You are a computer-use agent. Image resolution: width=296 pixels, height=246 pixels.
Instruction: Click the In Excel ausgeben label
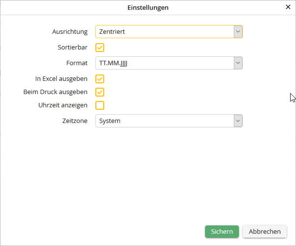(x=61, y=79)
